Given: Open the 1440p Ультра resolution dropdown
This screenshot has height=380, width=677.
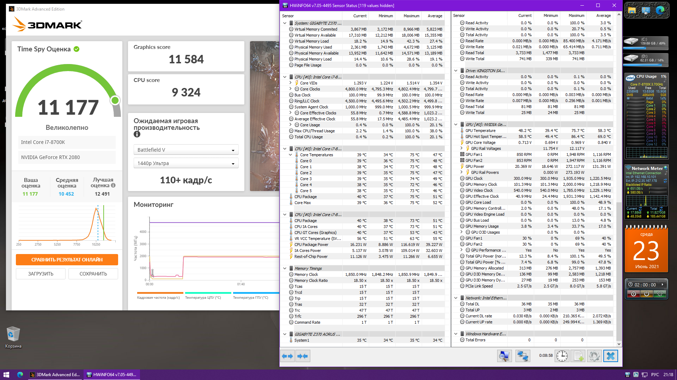Looking at the screenshot, I should [186, 163].
